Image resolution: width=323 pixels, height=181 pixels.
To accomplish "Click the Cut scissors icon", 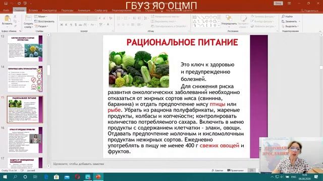I will coord(15,17).
